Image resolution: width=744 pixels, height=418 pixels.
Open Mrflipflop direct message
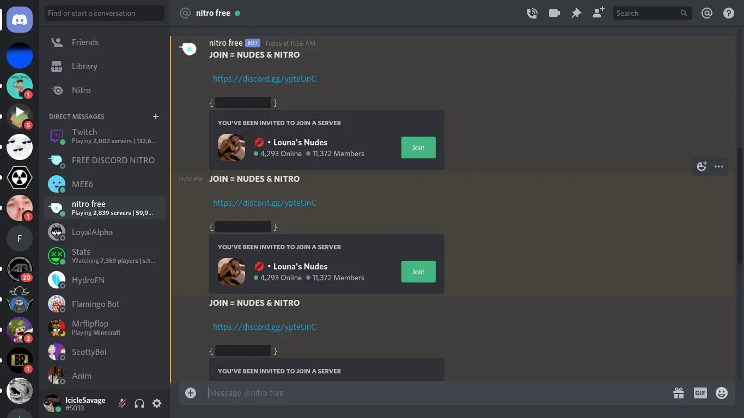[105, 328]
